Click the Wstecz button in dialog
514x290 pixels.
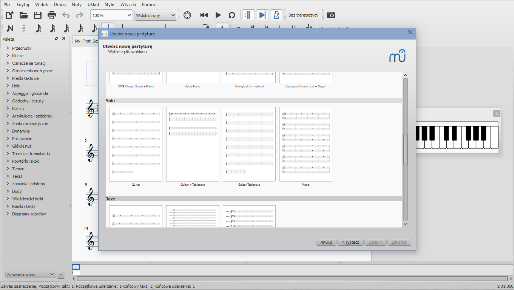(350, 242)
